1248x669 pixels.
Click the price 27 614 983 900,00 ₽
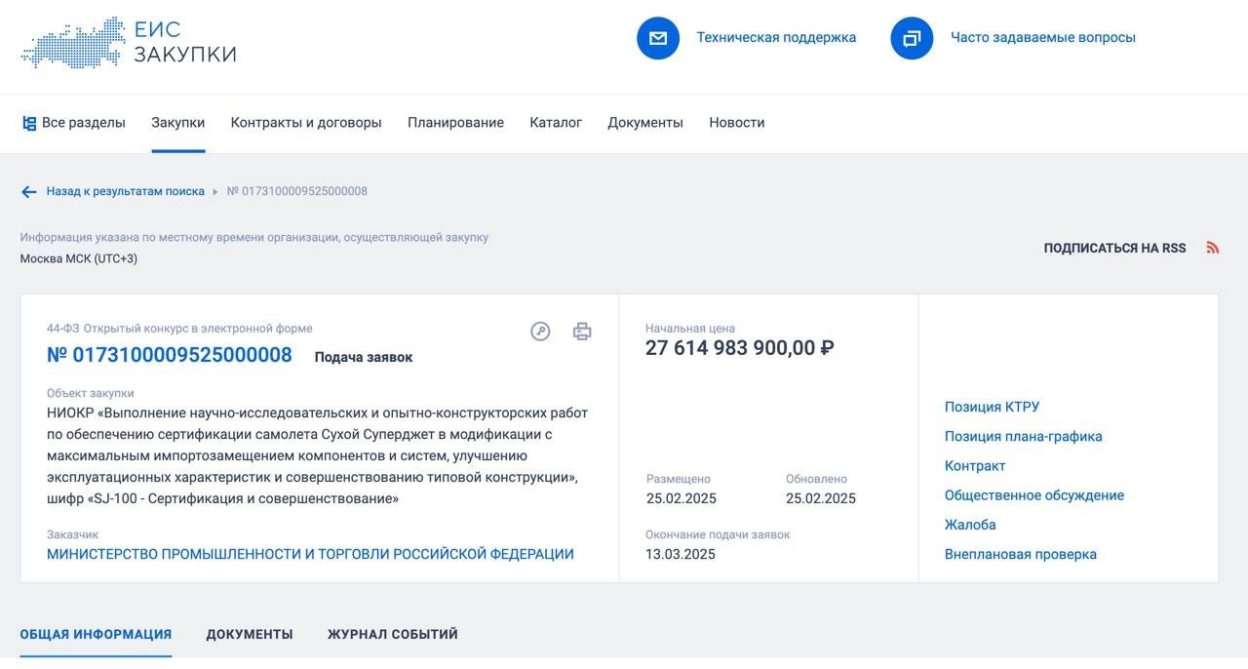point(739,348)
